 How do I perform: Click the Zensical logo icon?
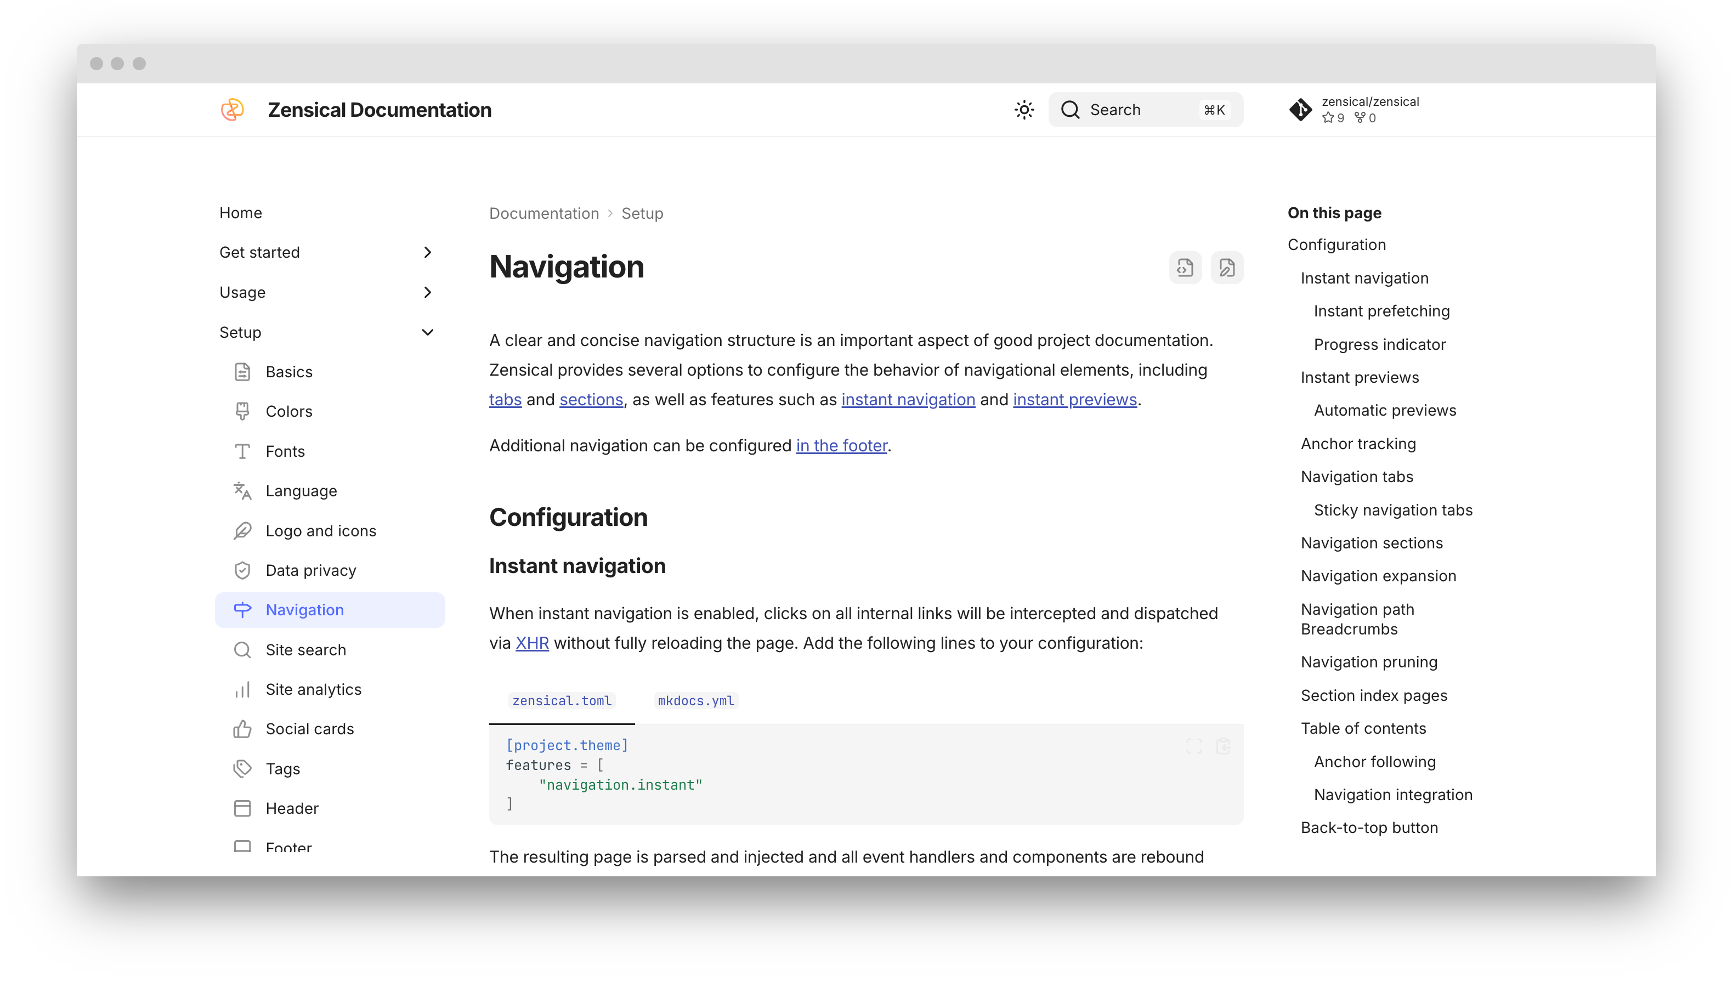233,110
